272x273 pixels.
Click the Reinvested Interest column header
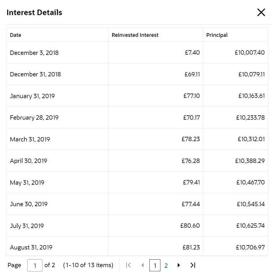(x=135, y=35)
